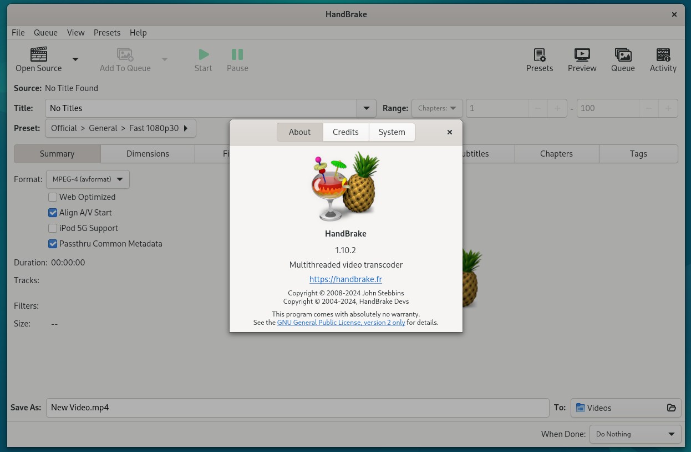This screenshot has height=452, width=691.
Task: Click the Save As filename field
Action: pos(297,408)
